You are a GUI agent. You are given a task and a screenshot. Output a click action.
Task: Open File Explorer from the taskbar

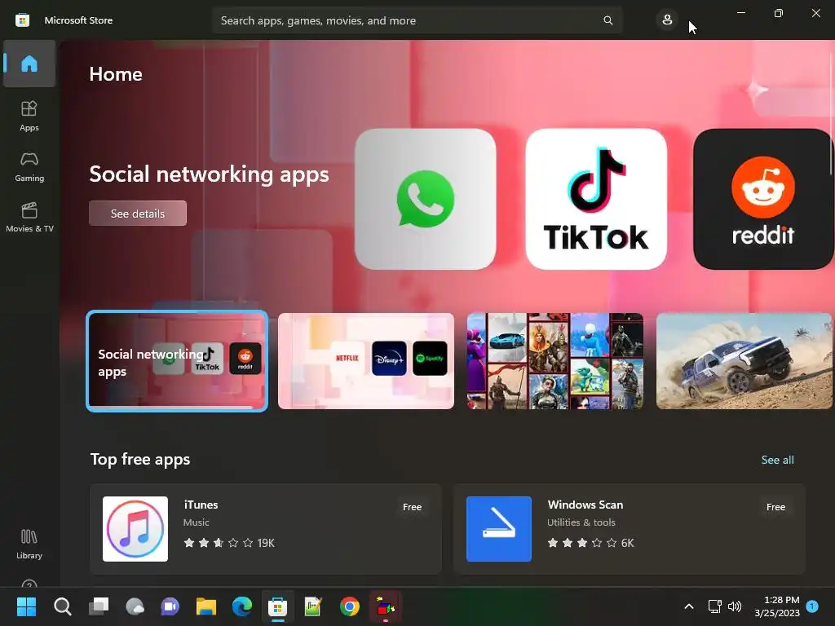click(x=206, y=606)
